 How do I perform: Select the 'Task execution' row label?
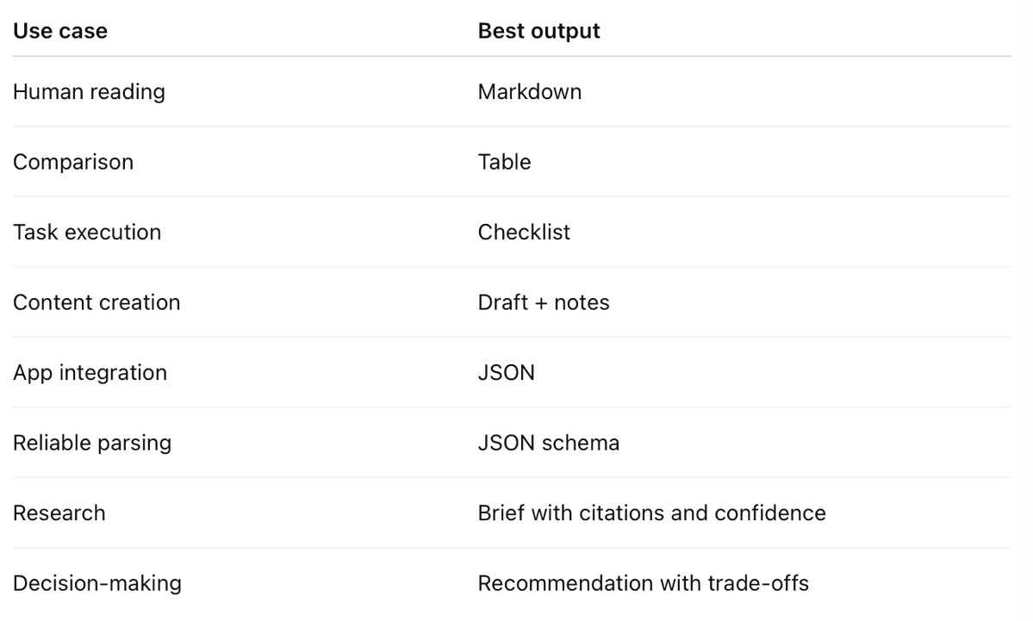87,232
